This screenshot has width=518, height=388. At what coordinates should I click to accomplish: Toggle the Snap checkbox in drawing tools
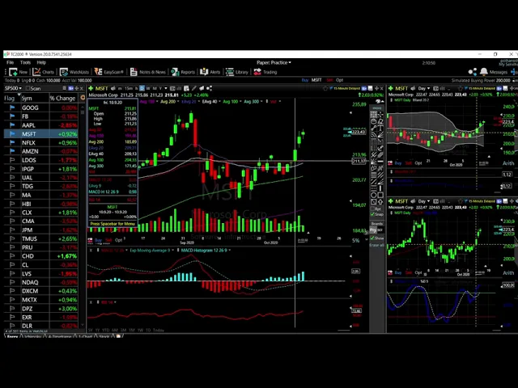372,214
